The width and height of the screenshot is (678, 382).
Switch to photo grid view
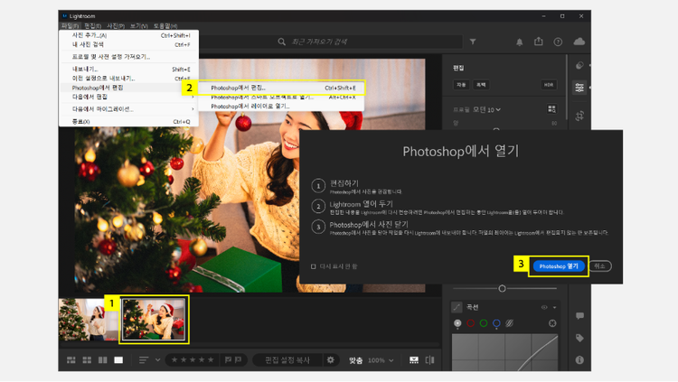[71, 360]
